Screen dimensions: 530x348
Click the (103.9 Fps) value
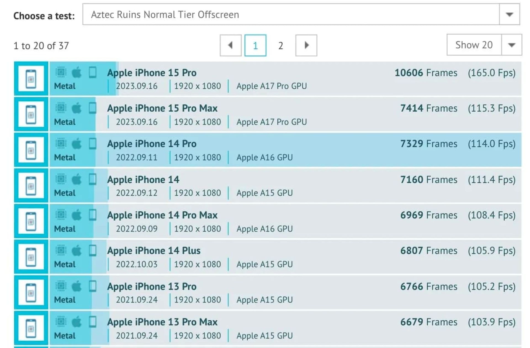[492, 322]
